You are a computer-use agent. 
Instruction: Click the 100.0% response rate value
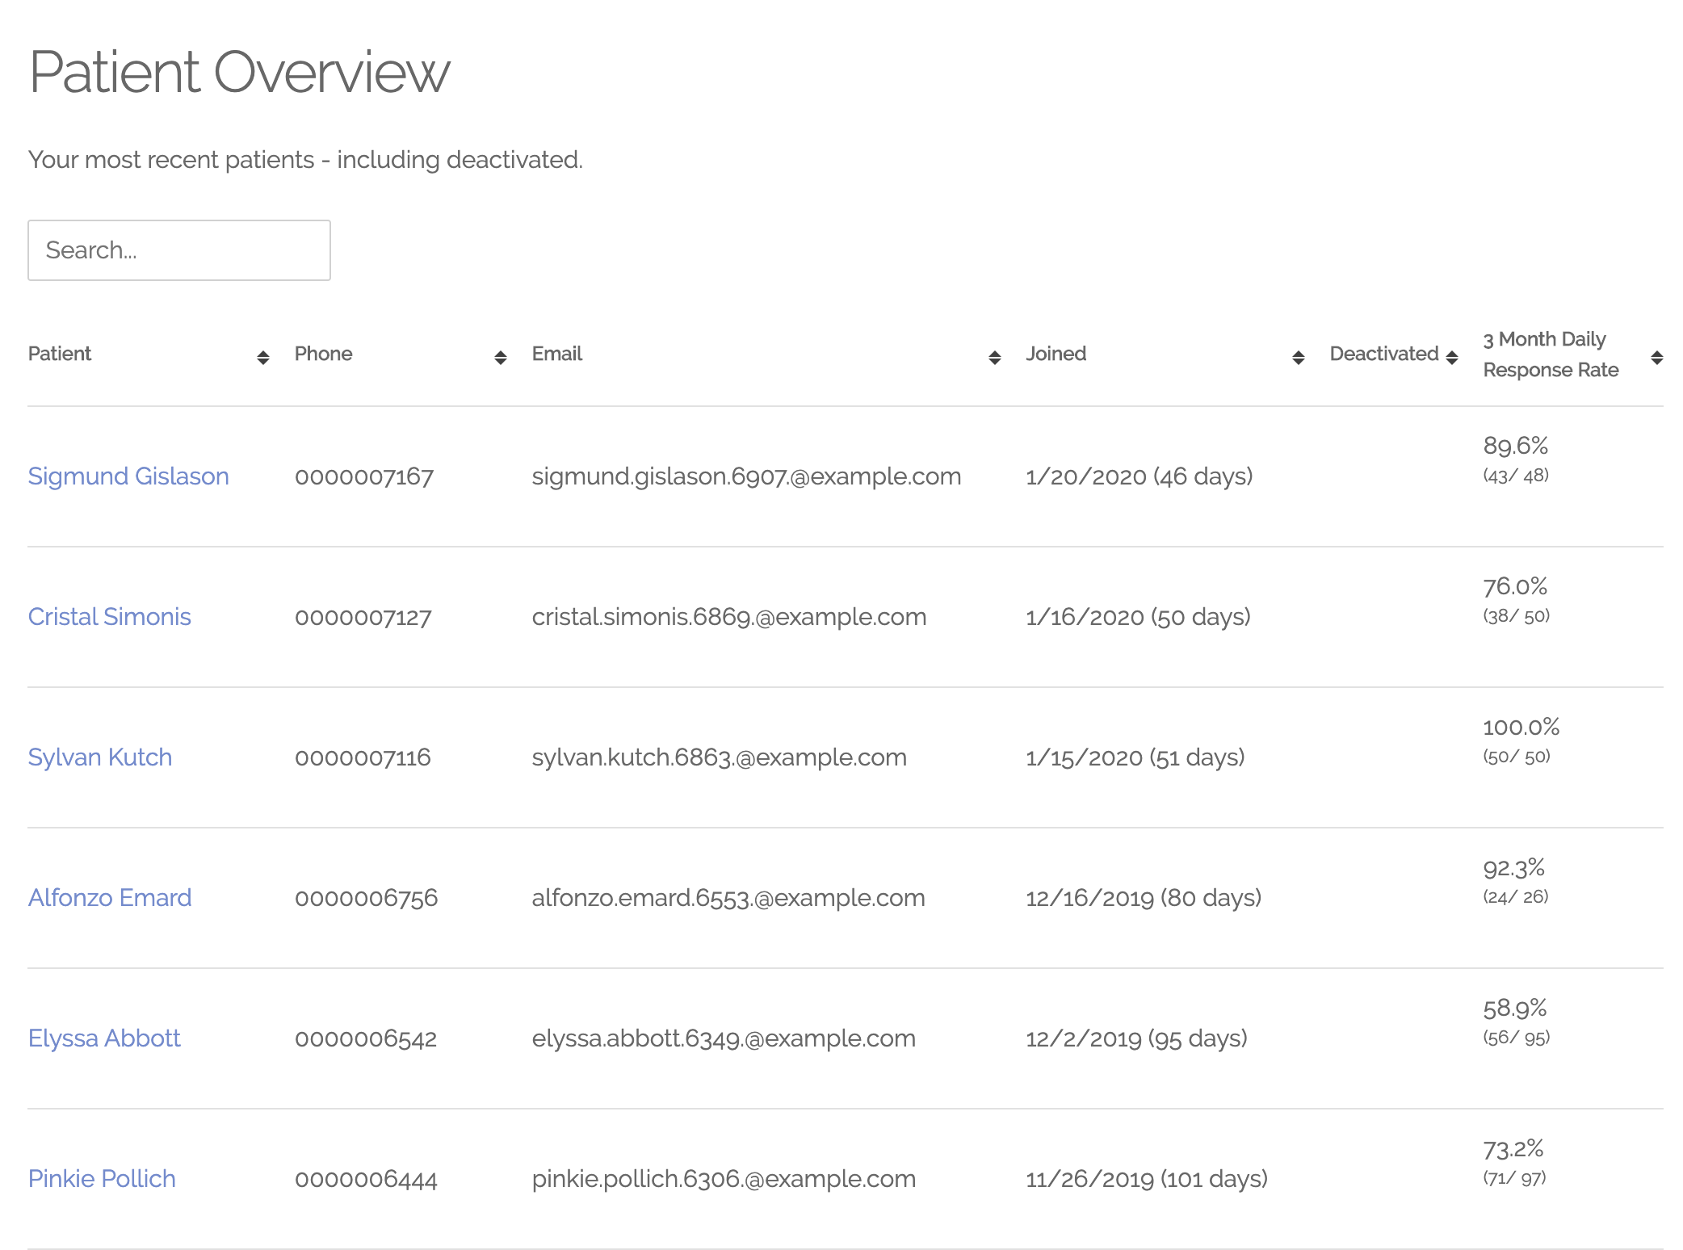point(1521,727)
